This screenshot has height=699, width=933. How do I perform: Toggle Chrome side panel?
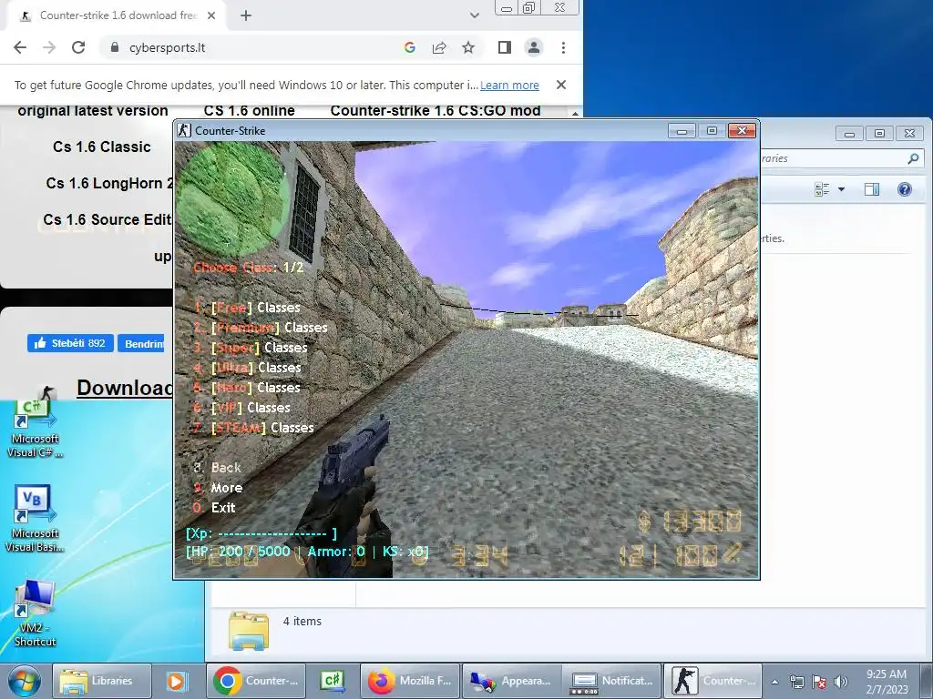tap(505, 47)
